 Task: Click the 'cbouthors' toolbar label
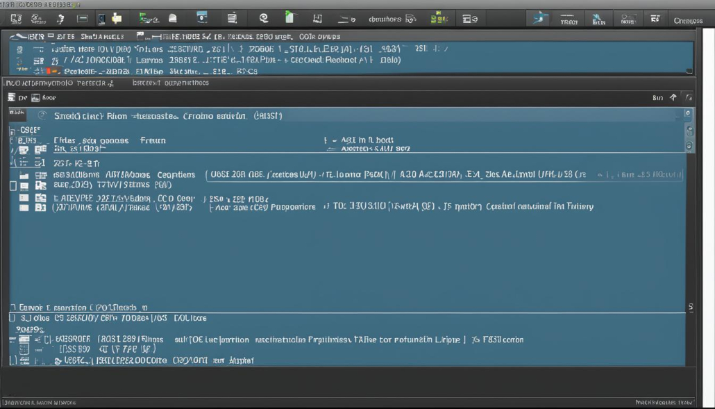[385, 19]
